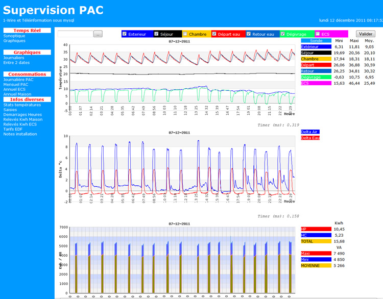Select Entre 2 dates
Viewport: 383px width, 299px height.
17,62
